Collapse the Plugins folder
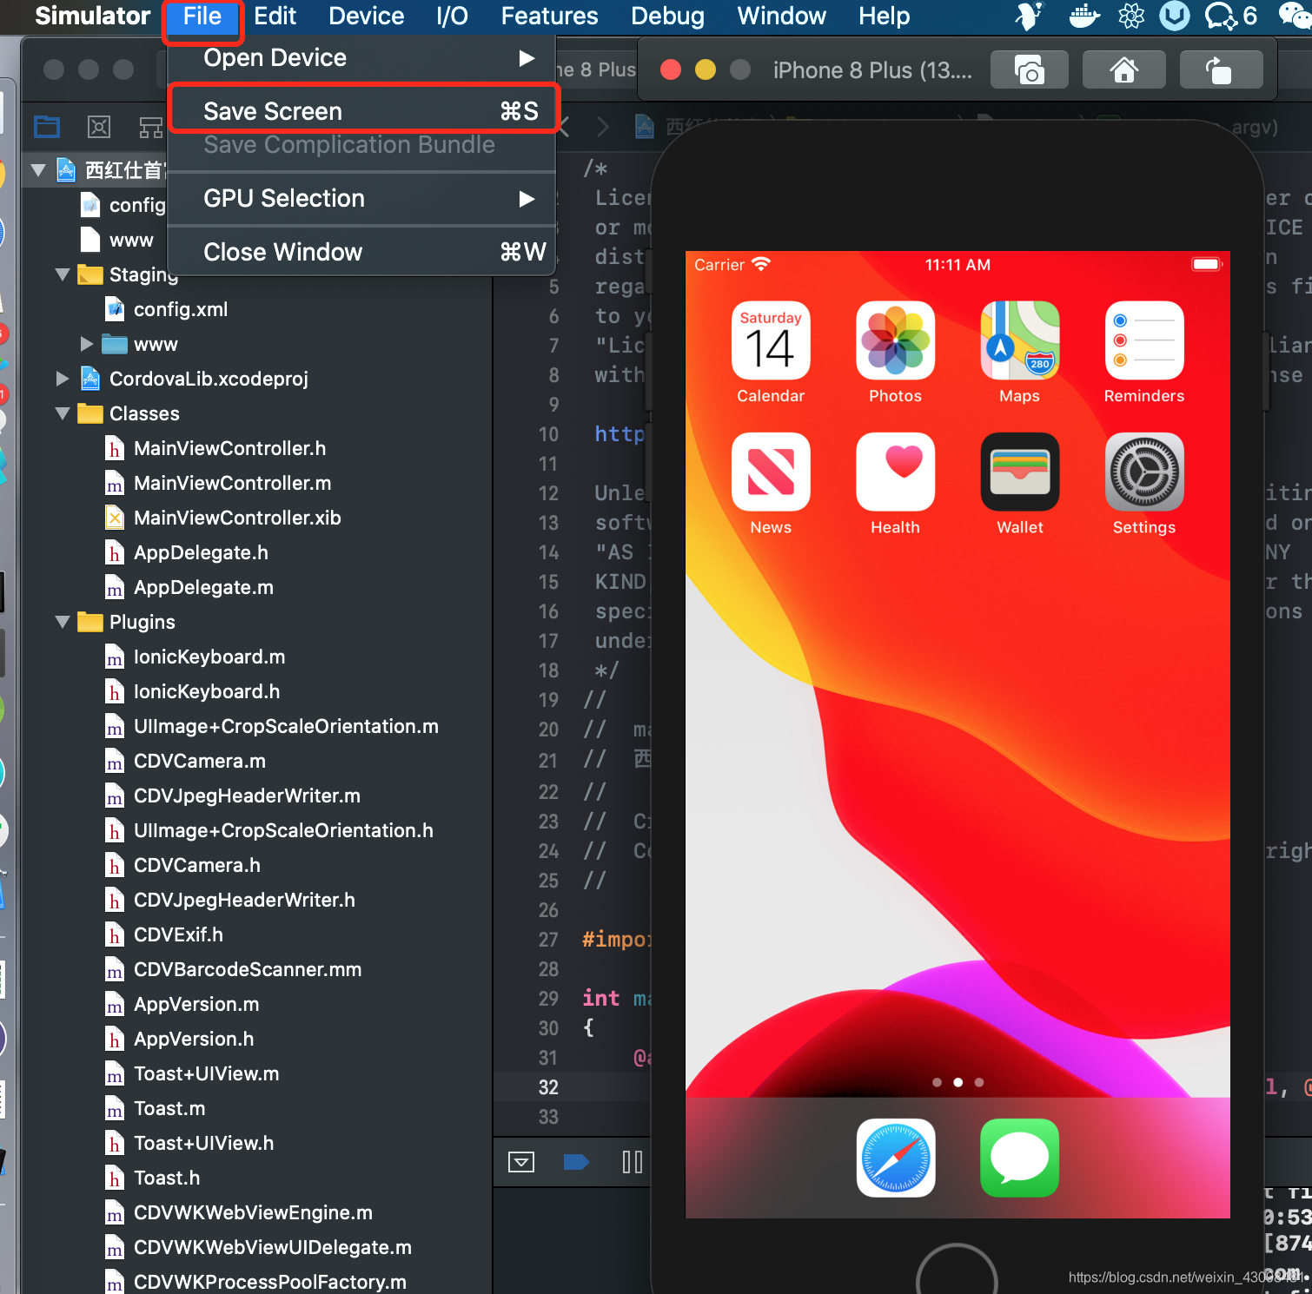 pyautogui.click(x=63, y=622)
